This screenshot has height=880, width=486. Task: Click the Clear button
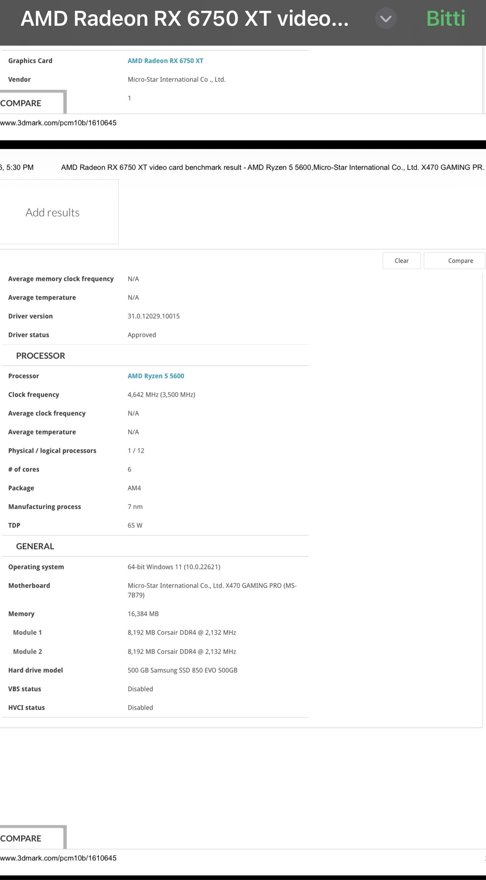click(402, 261)
